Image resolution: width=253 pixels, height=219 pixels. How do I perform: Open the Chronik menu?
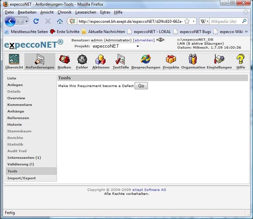pos(64,12)
